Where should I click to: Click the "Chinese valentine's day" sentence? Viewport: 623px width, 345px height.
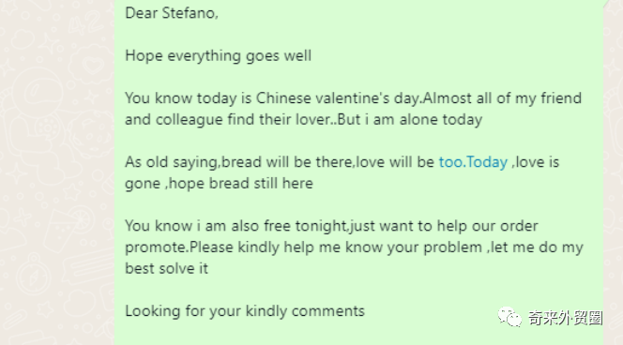pyautogui.click(x=273, y=98)
